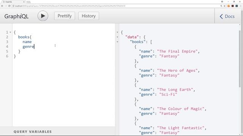Open the black extension icon in the toolbar

(233, 6)
